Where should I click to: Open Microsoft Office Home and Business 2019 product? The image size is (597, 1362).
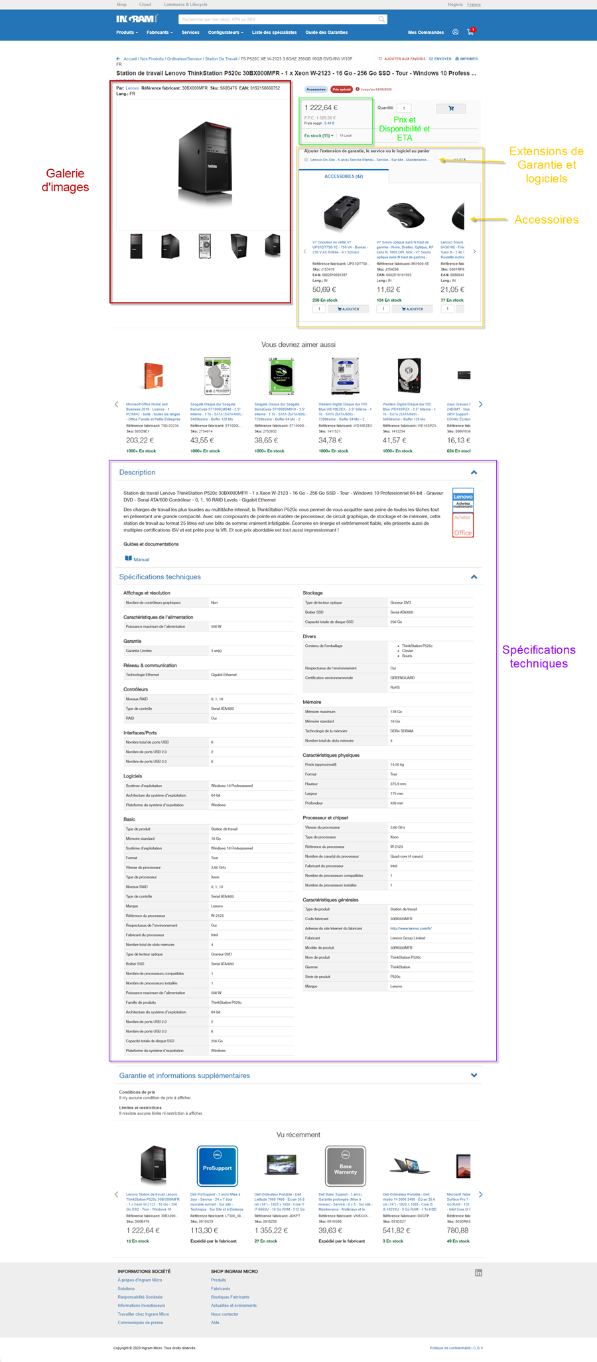click(x=153, y=411)
